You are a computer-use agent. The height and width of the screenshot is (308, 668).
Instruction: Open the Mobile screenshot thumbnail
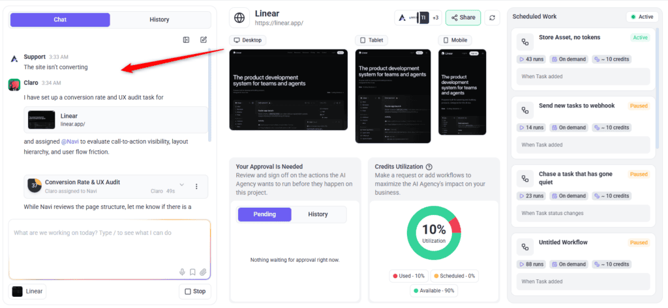pos(463,92)
